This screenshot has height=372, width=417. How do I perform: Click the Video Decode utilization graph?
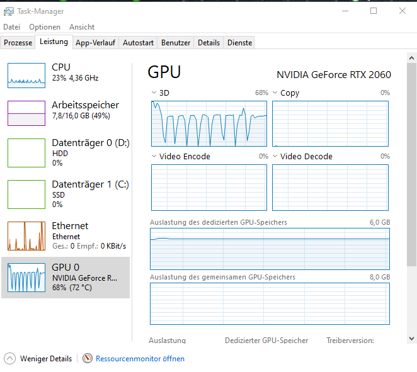[330, 188]
